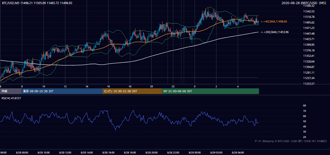Image resolution: width=330 pixels, height=155 pixels.
Task: Select the 8/28 20:00 date axis label
Action: point(152,152)
